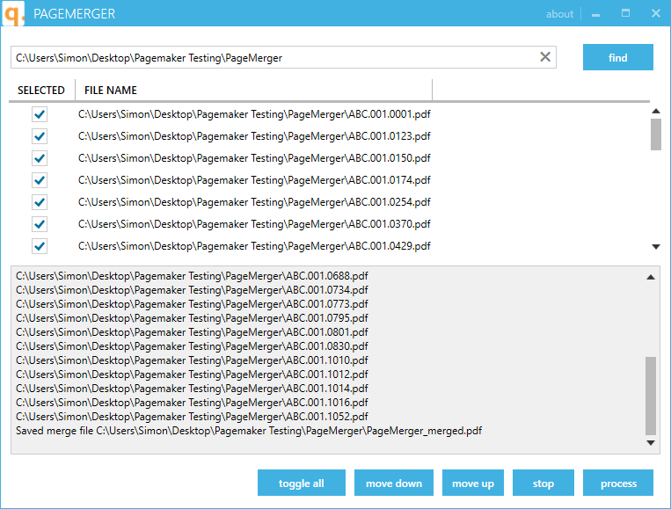Click the Saved merge file log line
The height and width of the screenshot is (509, 671).
tap(249, 431)
